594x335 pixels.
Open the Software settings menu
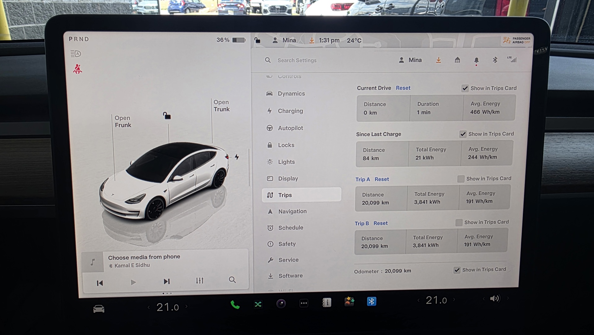pyautogui.click(x=285, y=276)
